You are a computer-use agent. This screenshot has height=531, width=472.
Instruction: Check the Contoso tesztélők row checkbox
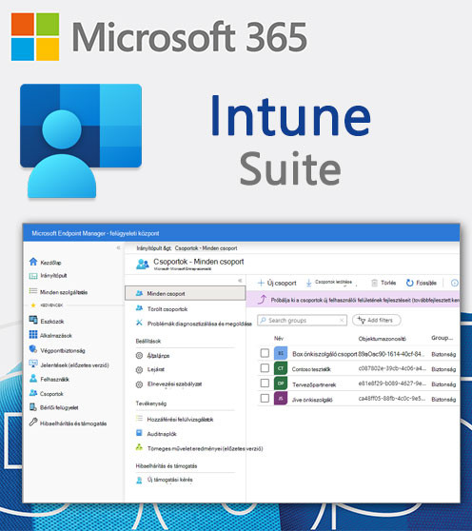pyautogui.click(x=265, y=367)
